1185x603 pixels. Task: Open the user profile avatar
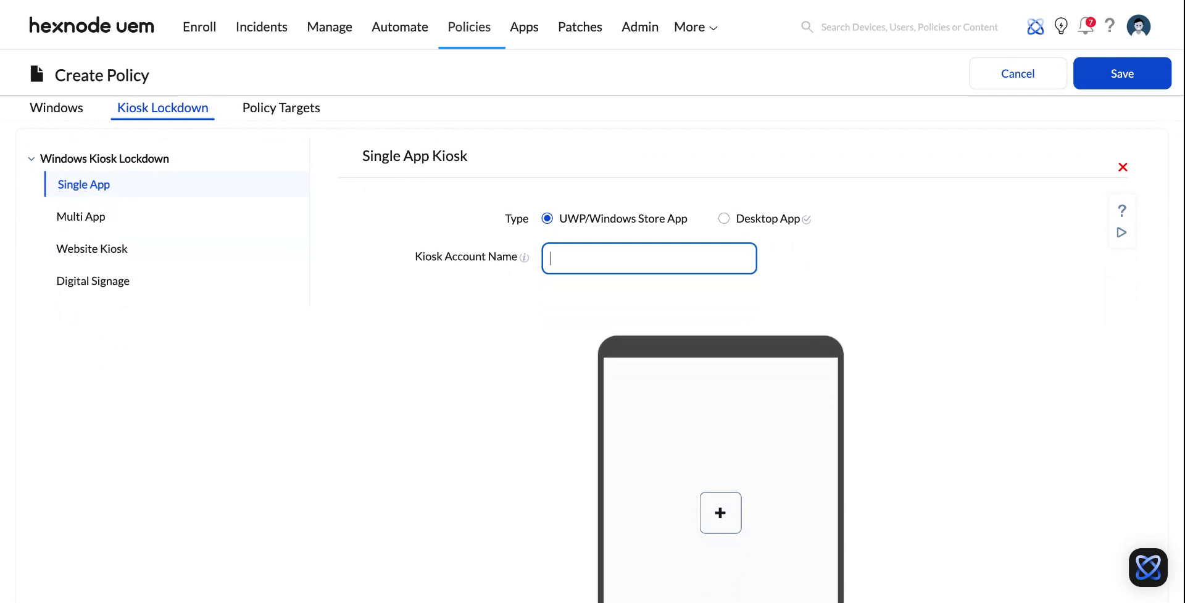[x=1138, y=26]
